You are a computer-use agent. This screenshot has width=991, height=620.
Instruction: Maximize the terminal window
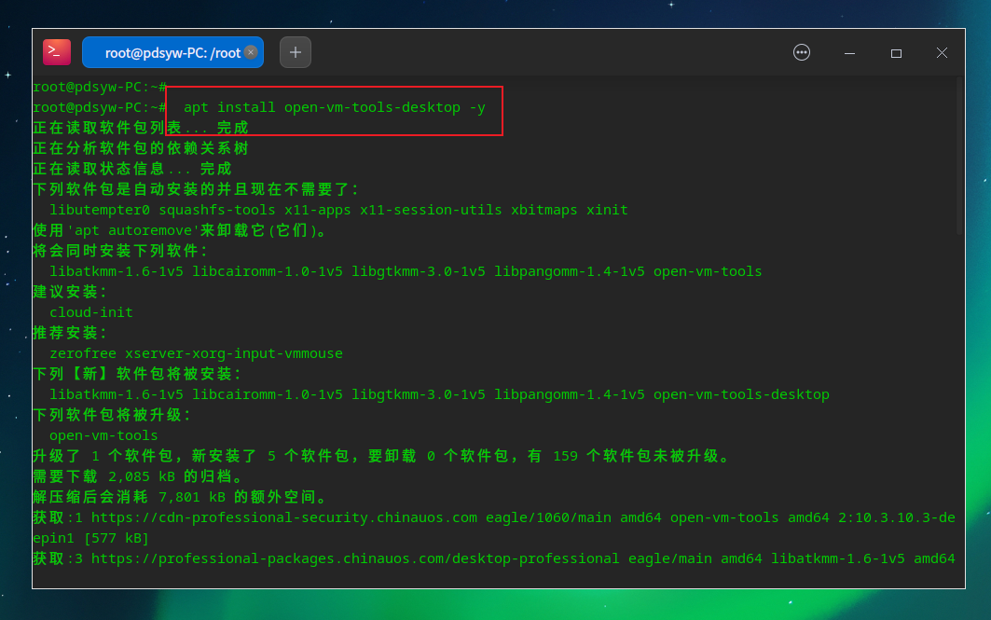[x=896, y=53]
